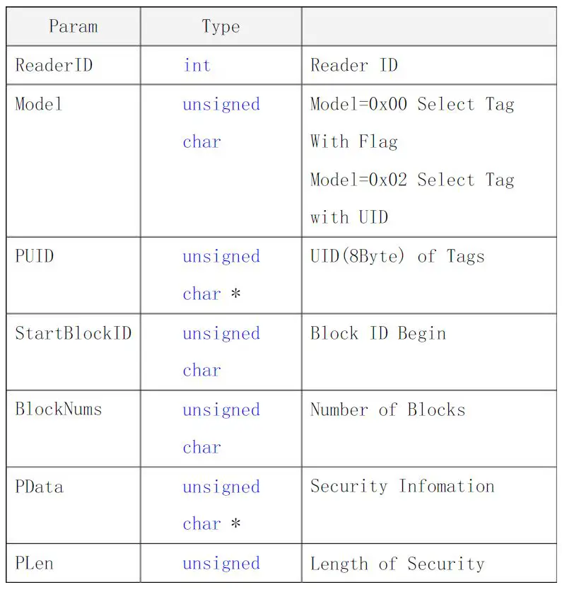Click the UID(8Byte) of Tags description
The image size is (562, 592).
[397, 256]
